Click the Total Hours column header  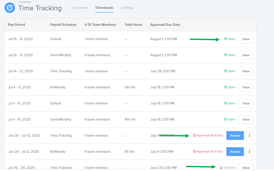(133, 24)
